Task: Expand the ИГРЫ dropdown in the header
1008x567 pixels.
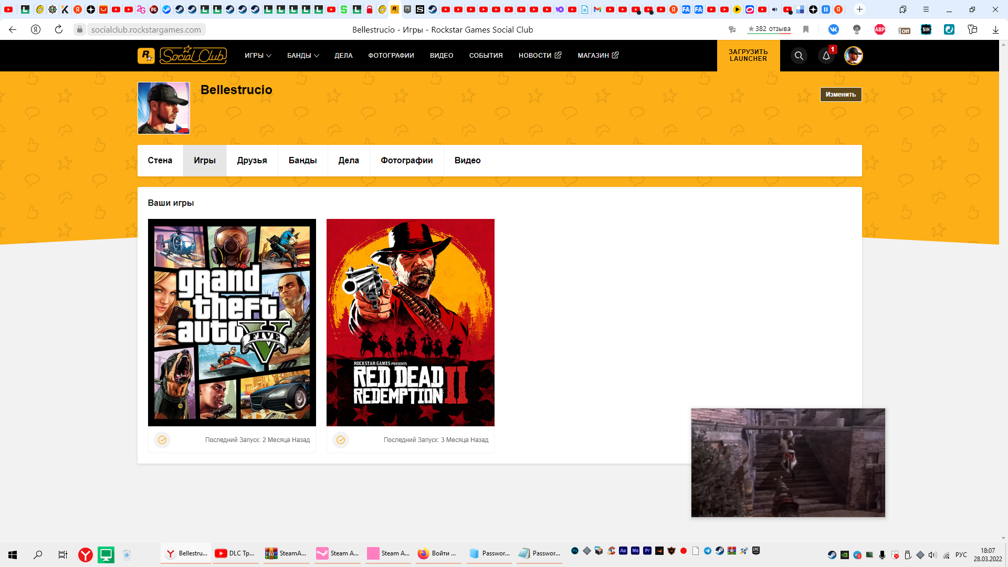Action: [x=258, y=55]
